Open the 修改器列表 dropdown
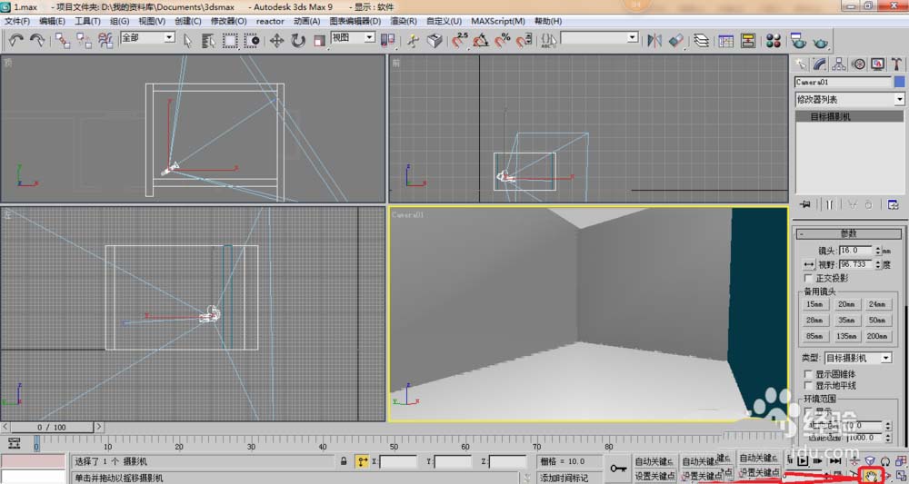This screenshot has width=909, height=484. pos(849,99)
